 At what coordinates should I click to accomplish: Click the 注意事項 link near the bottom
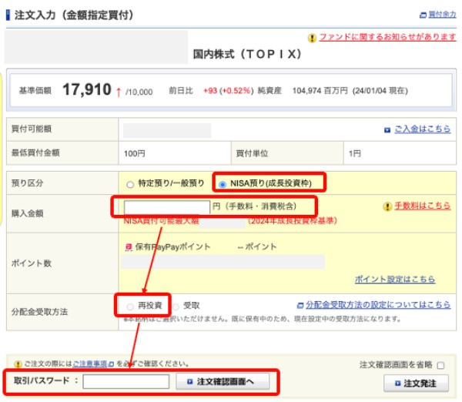click(90, 363)
